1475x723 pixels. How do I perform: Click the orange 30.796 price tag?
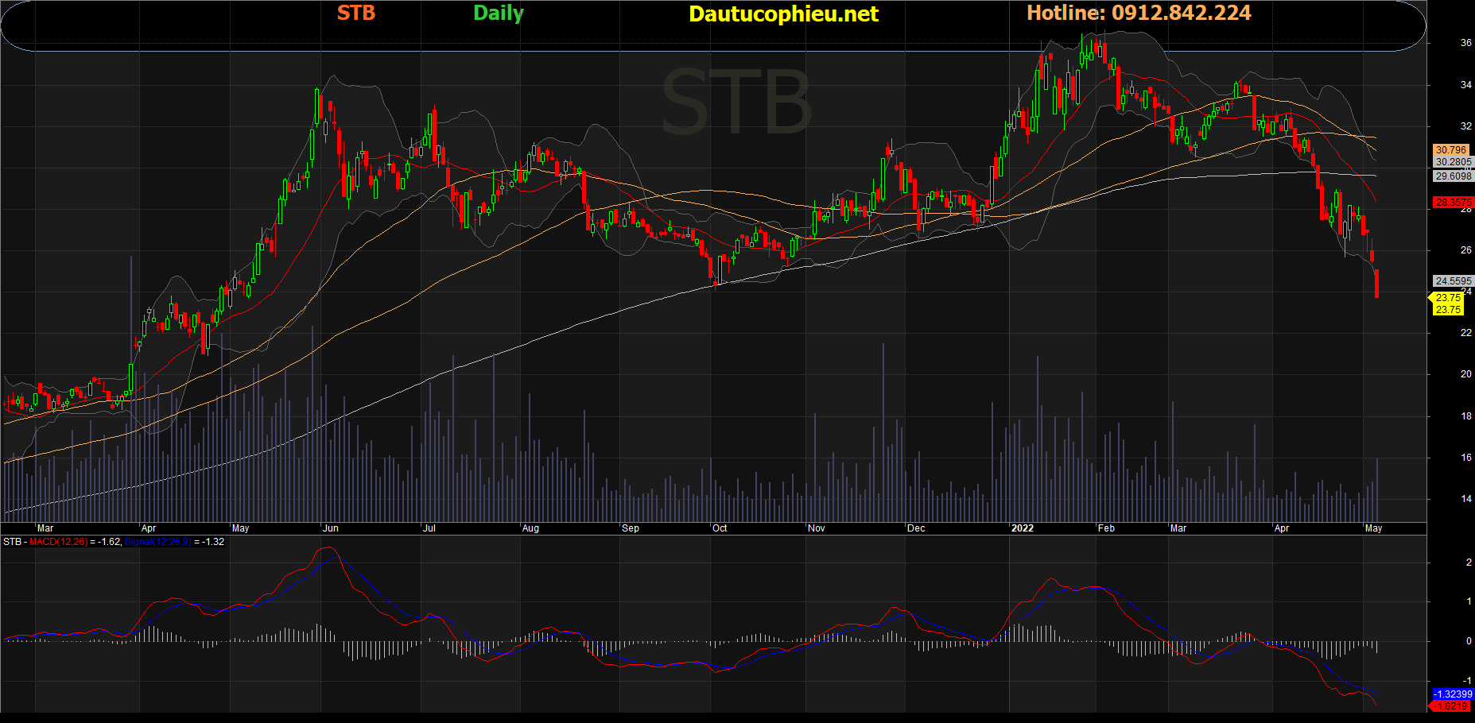[x=1451, y=149]
